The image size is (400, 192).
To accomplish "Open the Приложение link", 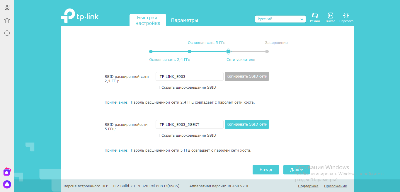I will [336, 186].
